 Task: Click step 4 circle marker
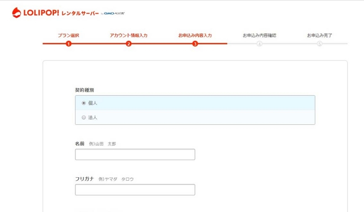click(259, 44)
